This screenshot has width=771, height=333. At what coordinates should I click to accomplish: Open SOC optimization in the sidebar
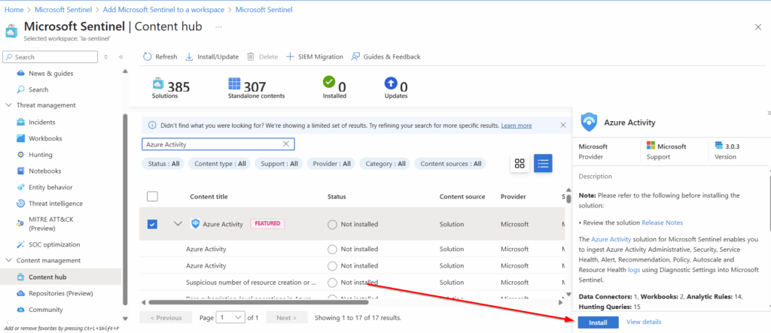(x=54, y=244)
